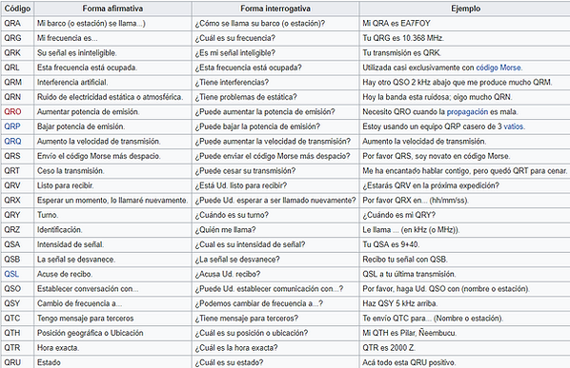Select the QRK code cell
Screen dimensions: 570x368
pos(17,53)
